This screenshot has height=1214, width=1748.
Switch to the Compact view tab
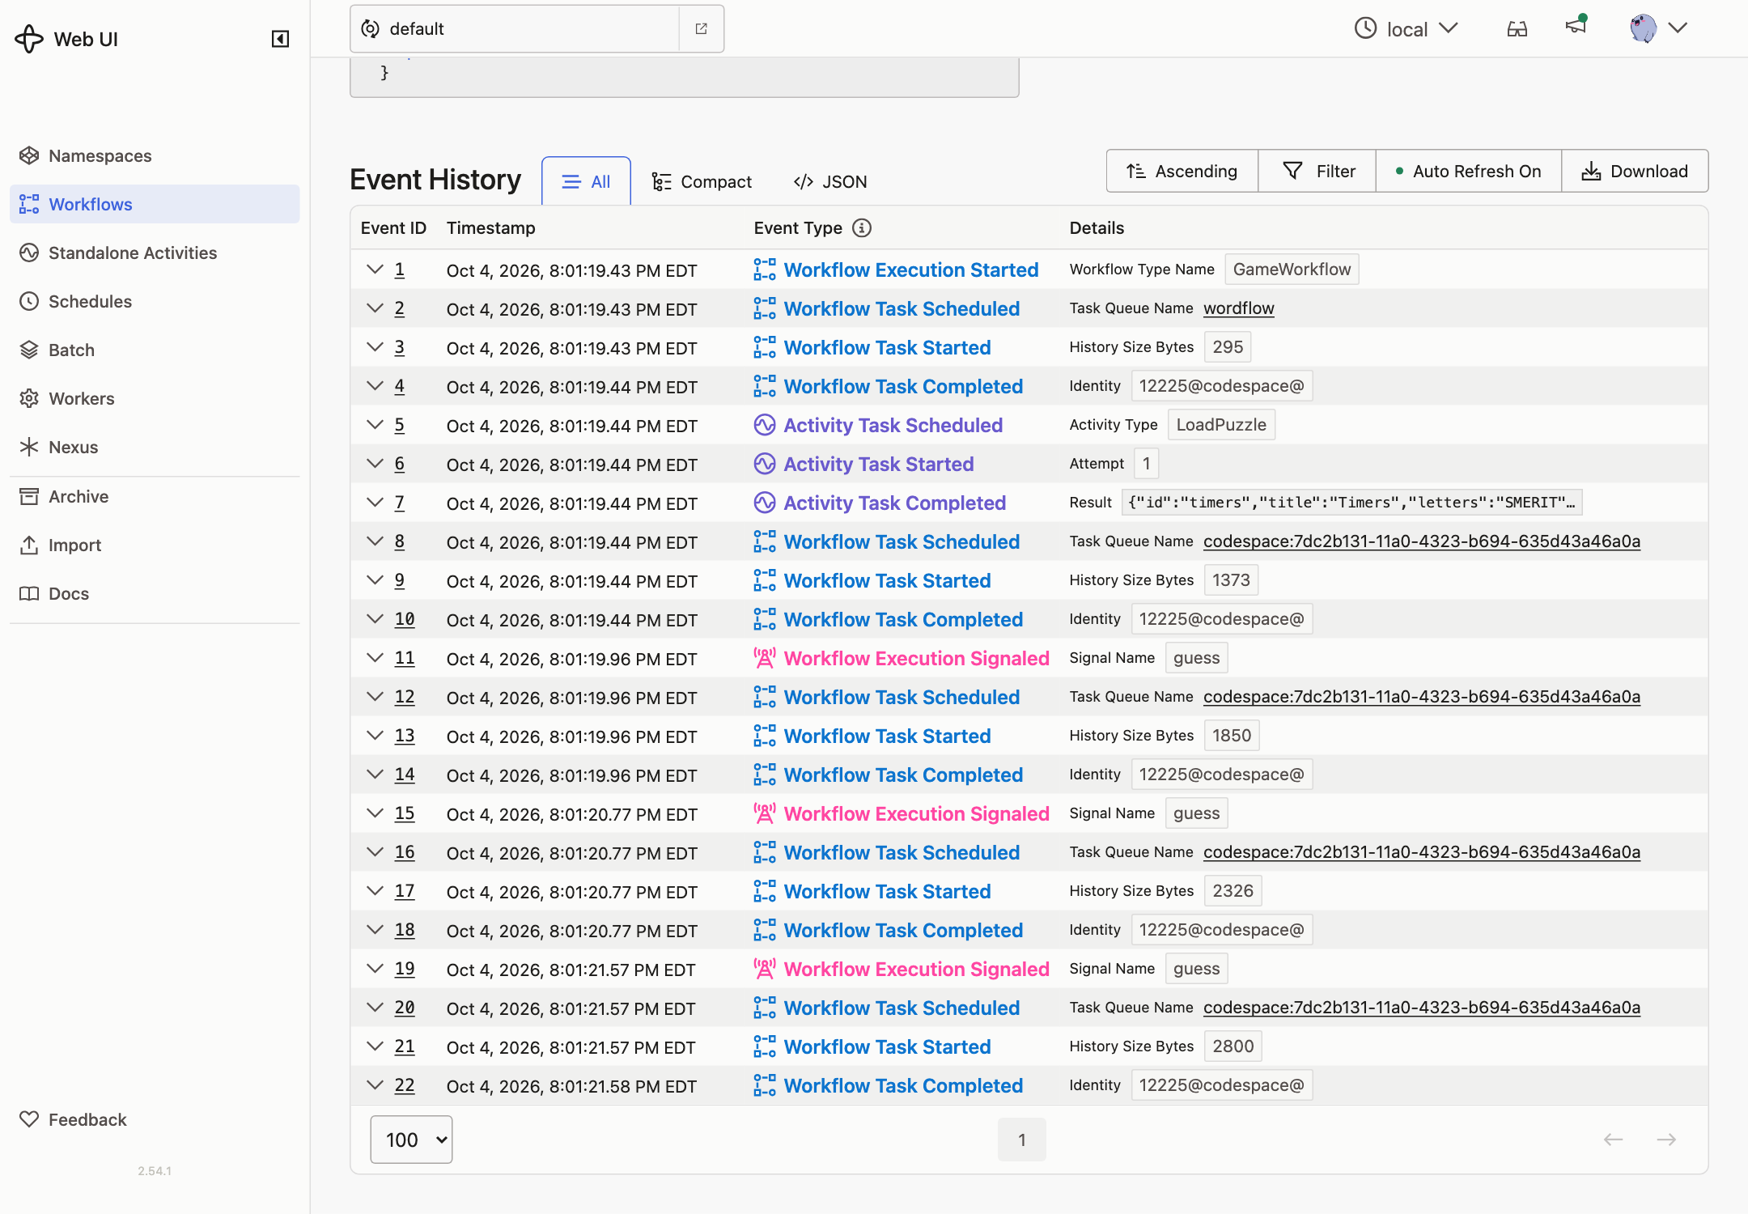coord(702,181)
